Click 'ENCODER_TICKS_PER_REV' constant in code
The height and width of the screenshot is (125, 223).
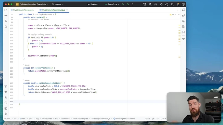point(74,86)
